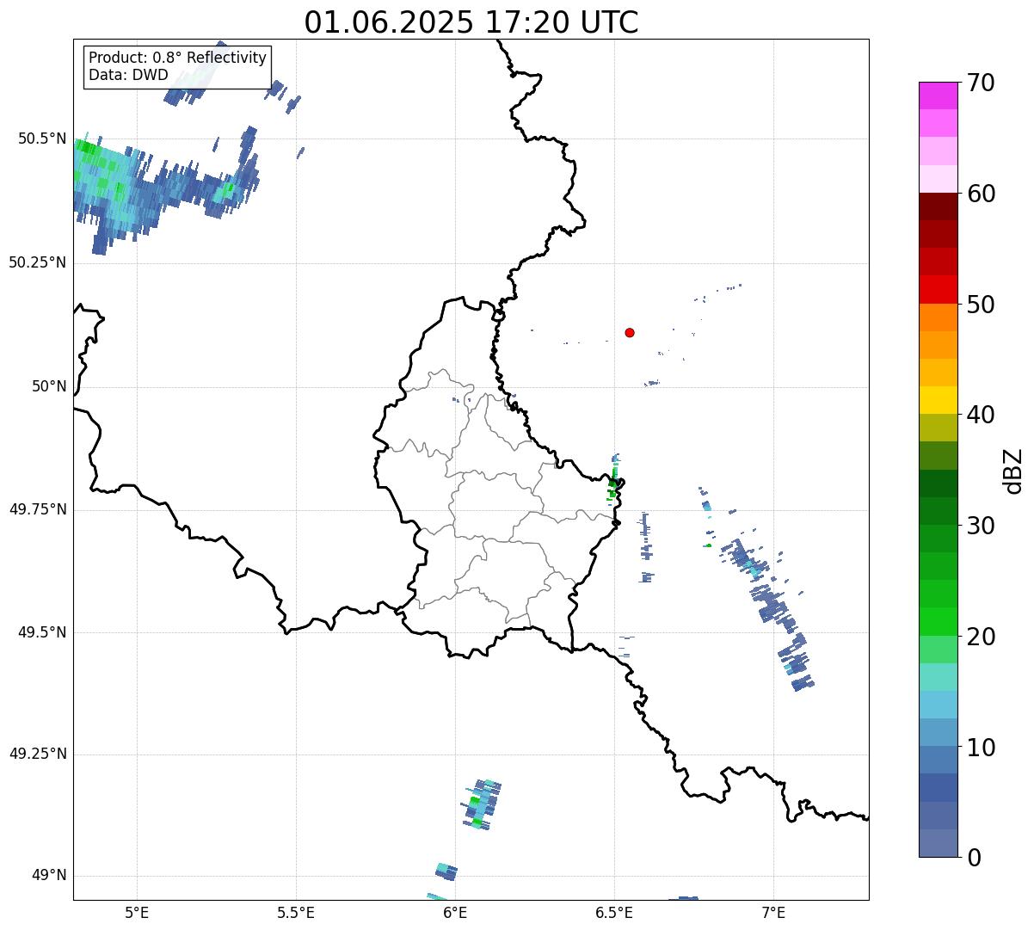This screenshot has width=1034, height=930.
Task: Click the bright green colorbar segment above 20
Action: [938, 621]
